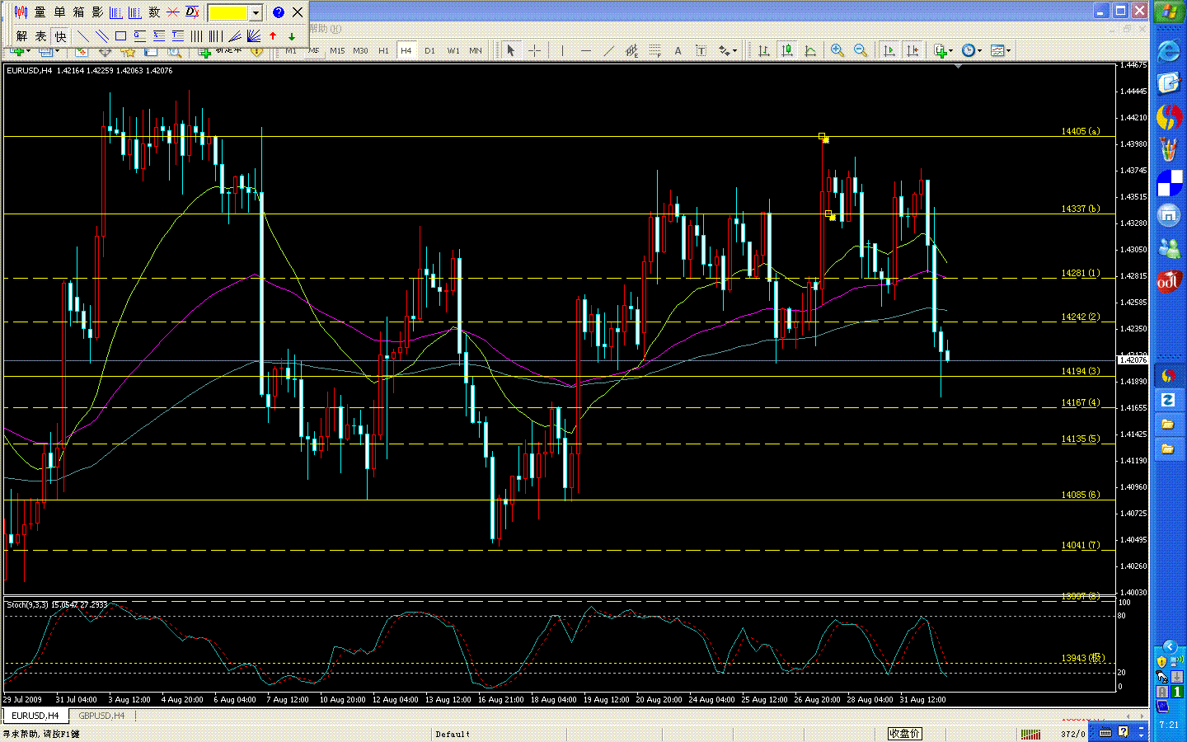The image size is (1187, 742).
Task: Click the Dx icon in floating toolbar
Action: coord(192,12)
